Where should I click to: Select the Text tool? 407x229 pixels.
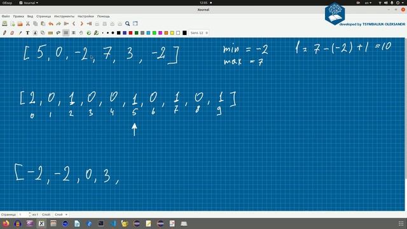click(27, 33)
